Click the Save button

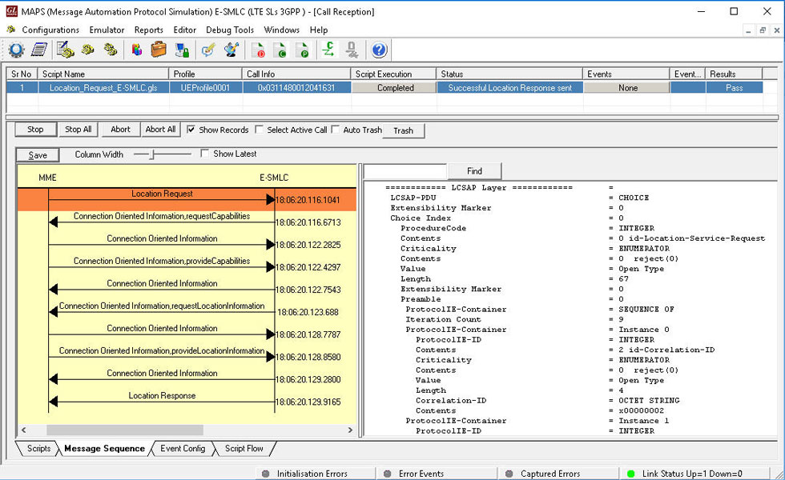[38, 155]
